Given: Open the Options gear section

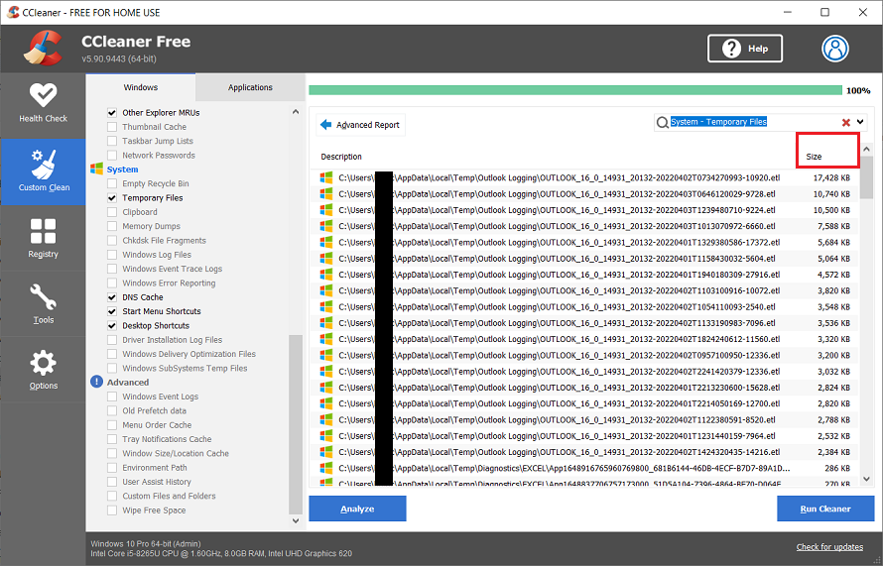Looking at the screenshot, I should click(x=43, y=370).
